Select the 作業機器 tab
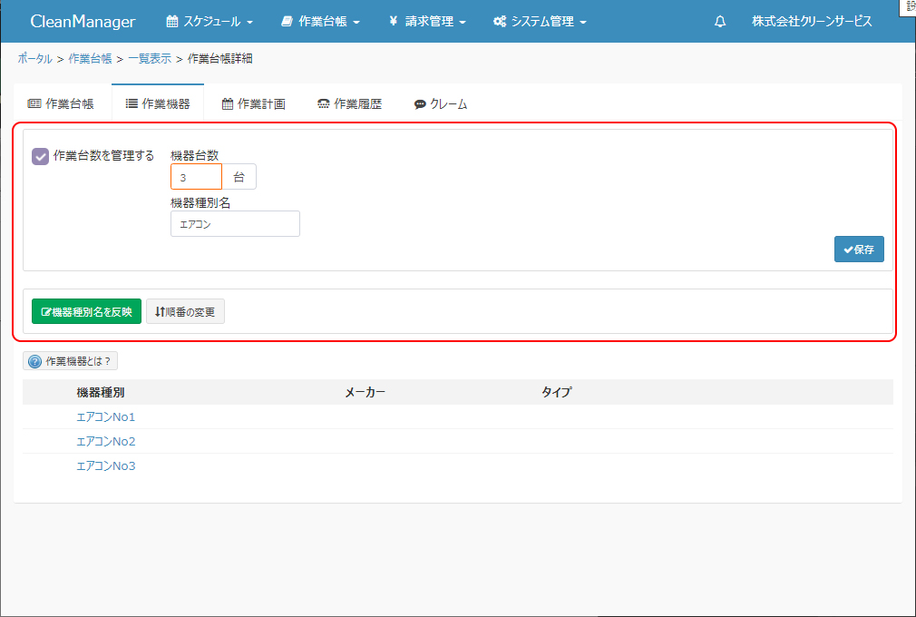This screenshot has width=916, height=617. click(x=158, y=104)
